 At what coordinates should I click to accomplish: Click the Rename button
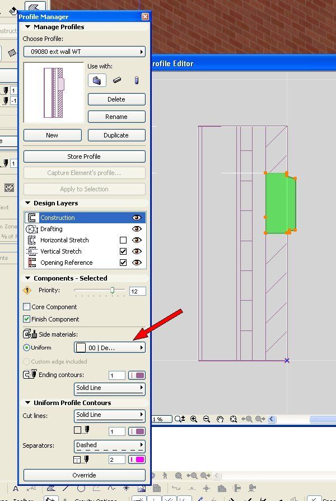116,117
